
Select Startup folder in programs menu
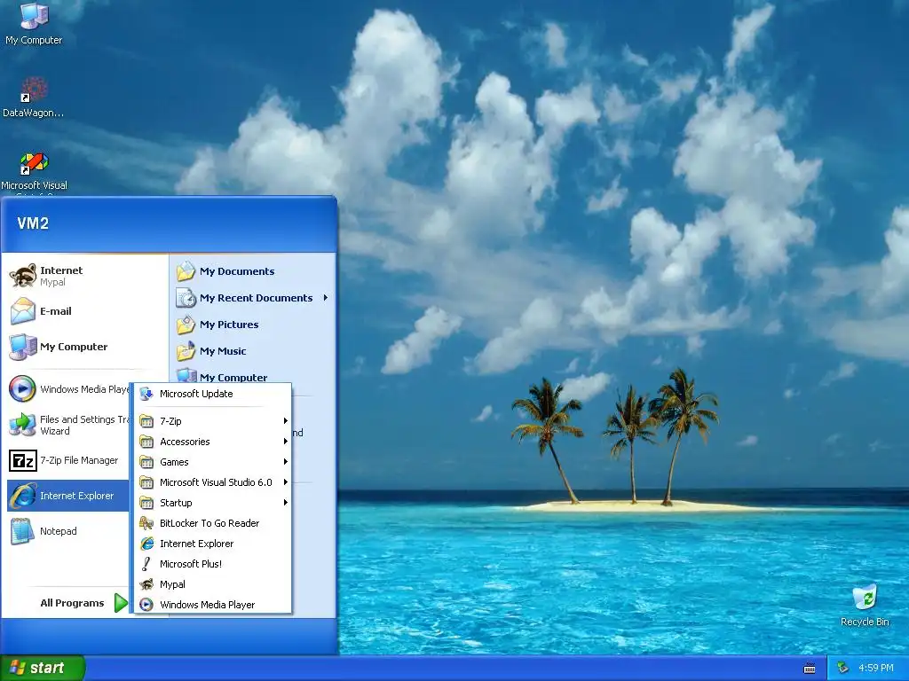pyautogui.click(x=212, y=503)
